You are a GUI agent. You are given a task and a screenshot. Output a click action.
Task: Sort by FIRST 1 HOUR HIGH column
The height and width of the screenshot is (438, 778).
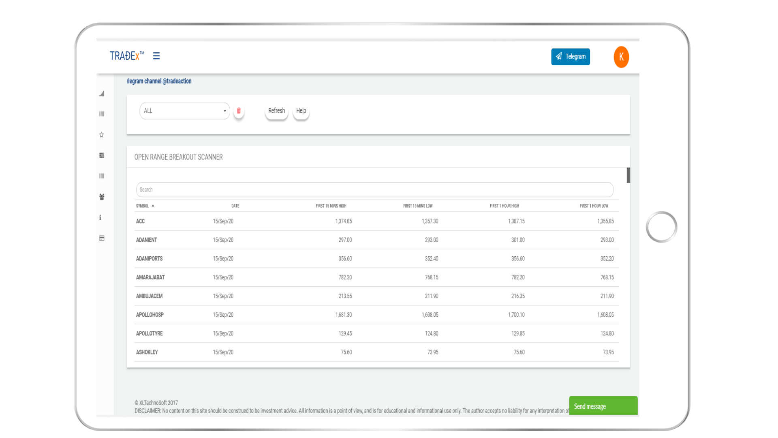point(504,206)
